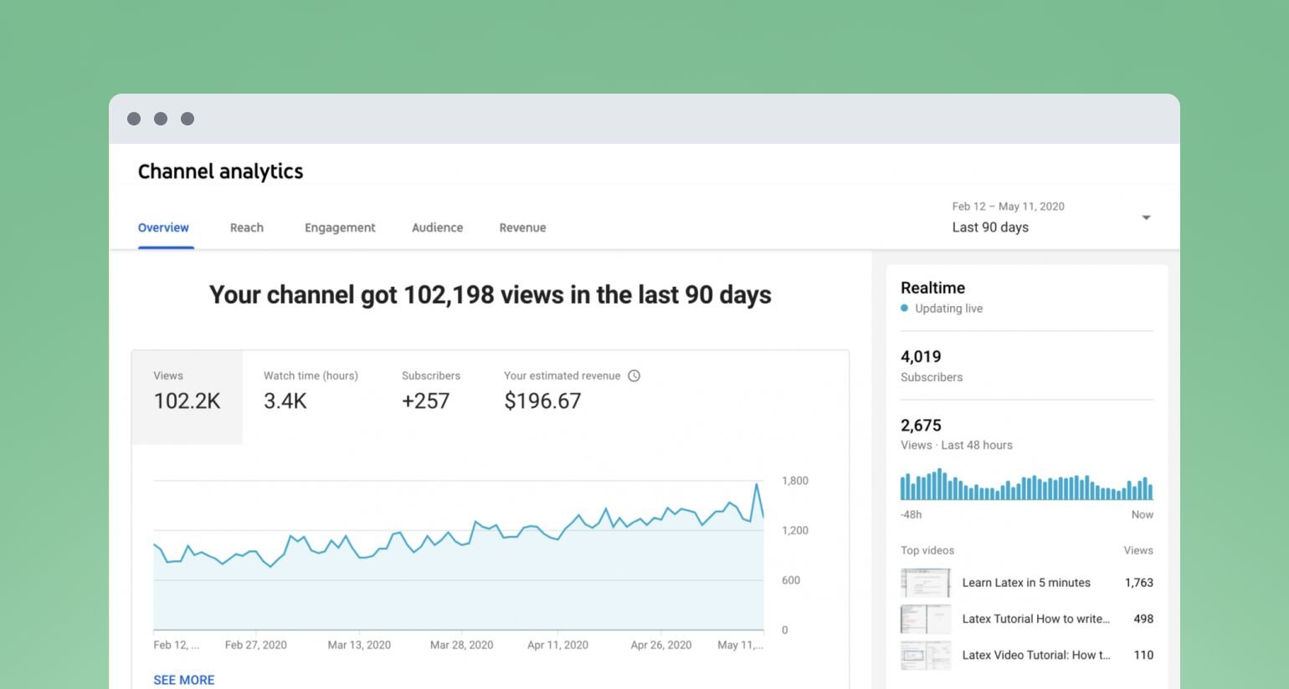This screenshot has height=689, width=1289.
Task: Click the Top videos label
Action: click(927, 550)
